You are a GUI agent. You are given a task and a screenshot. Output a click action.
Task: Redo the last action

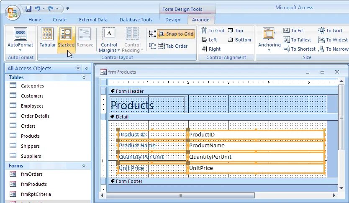point(51,9)
